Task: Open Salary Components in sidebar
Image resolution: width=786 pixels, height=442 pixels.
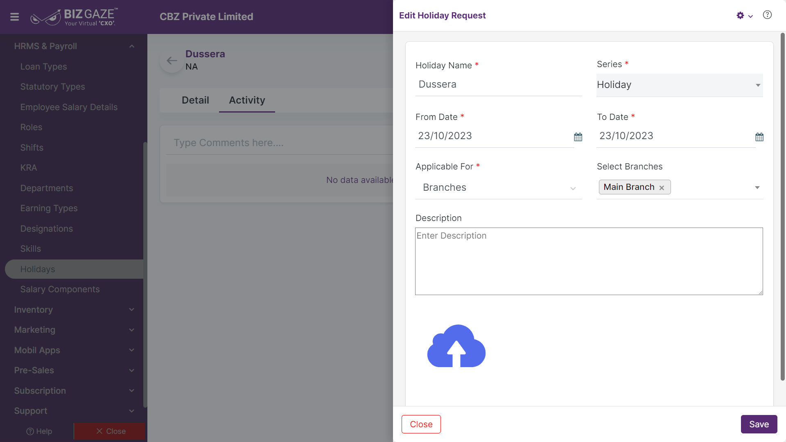Action: point(60,289)
